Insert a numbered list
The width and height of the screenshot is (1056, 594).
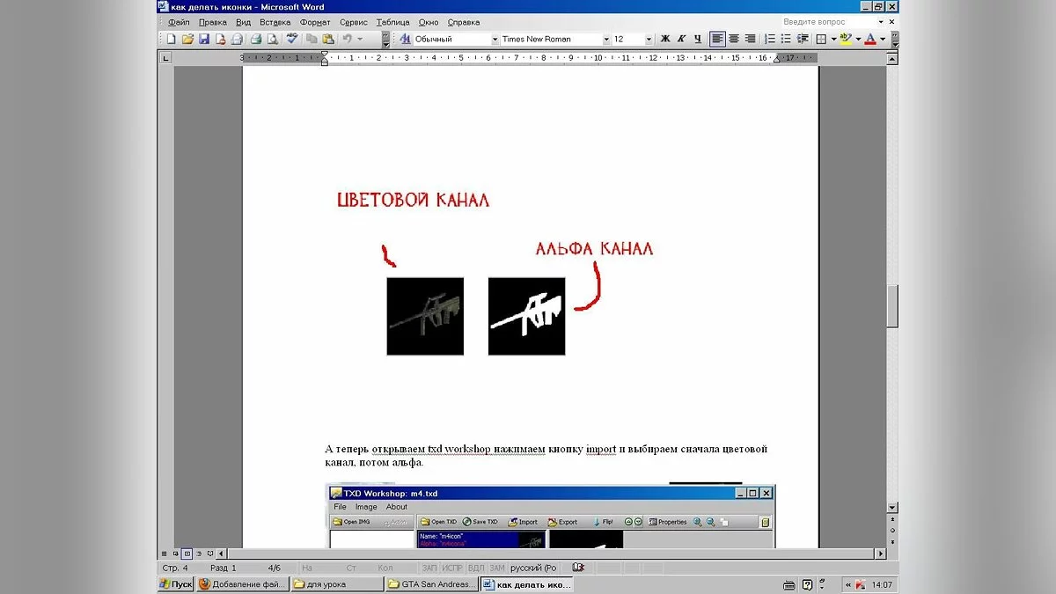point(770,39)
